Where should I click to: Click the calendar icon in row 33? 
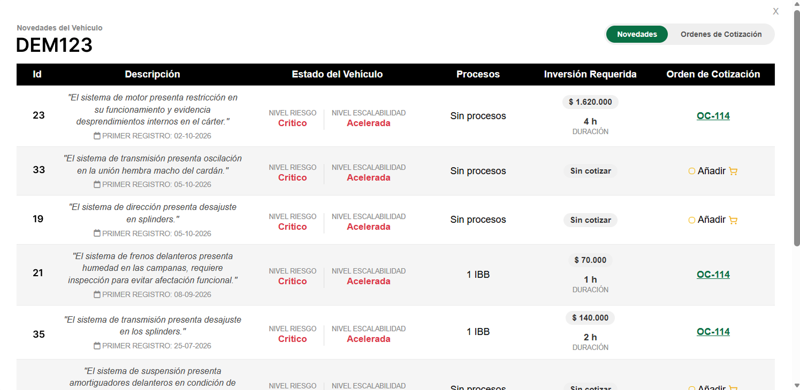tap(97, 184)
